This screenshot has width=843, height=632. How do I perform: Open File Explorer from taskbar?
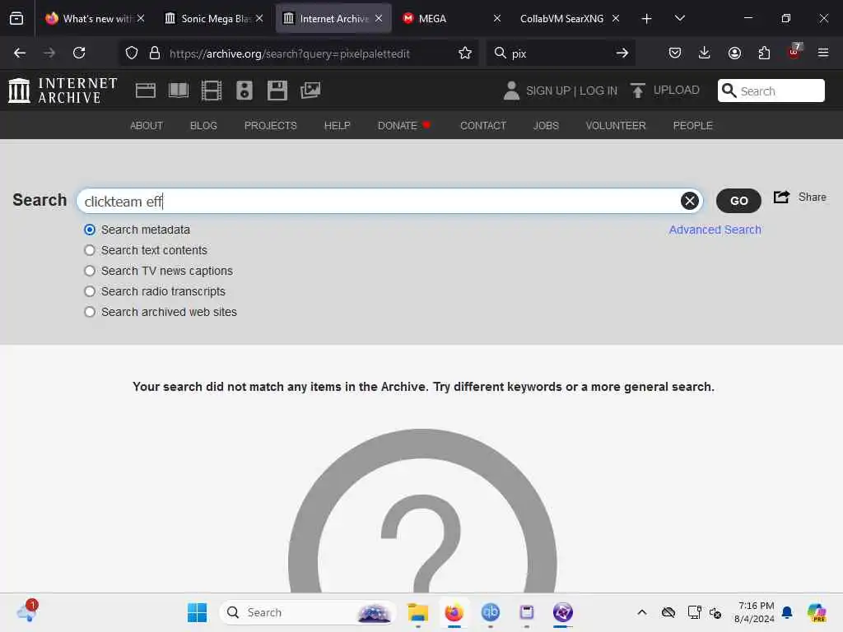coord(417,612)
